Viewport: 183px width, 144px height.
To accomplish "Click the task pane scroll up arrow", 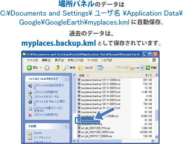I will click(x=74, y=75).
